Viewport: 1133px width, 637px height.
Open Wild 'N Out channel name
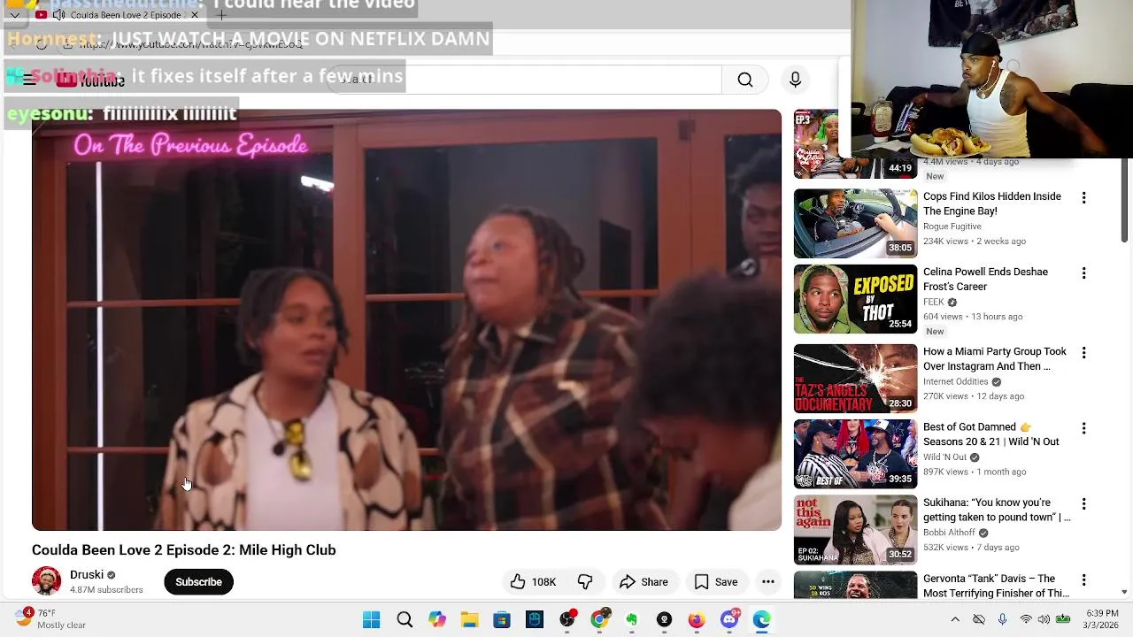[x=944, y=457]
